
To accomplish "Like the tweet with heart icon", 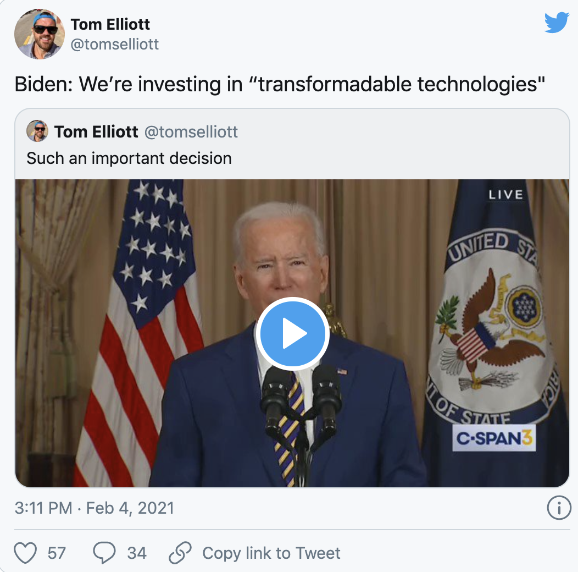I will pyautogui.click(x=25, y=553).
